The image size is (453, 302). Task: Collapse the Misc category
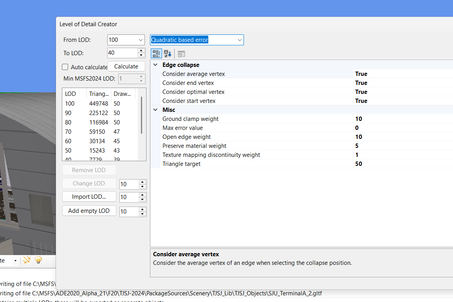click(155, 110)
